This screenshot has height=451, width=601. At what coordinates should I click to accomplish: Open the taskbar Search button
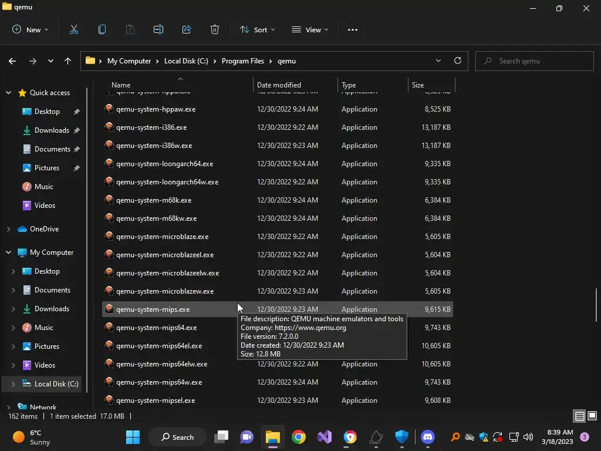point(177,437)
